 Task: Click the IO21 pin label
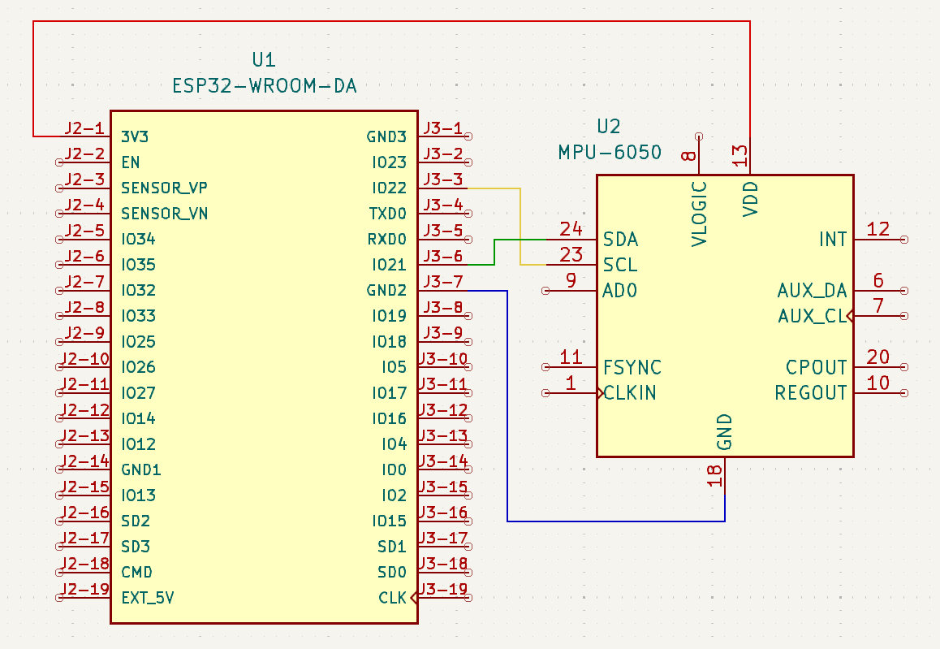click(389, 265)
